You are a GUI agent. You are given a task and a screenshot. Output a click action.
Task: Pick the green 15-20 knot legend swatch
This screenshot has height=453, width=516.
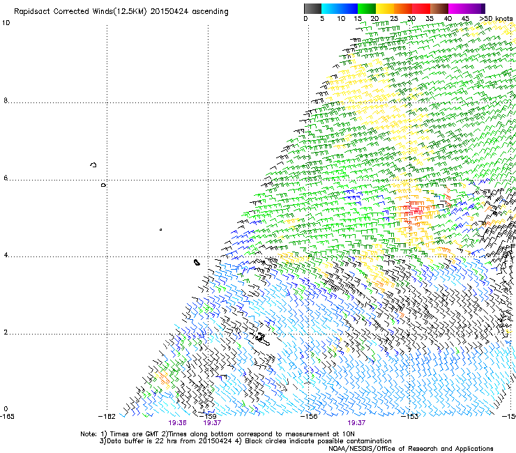tap(367, 8)
